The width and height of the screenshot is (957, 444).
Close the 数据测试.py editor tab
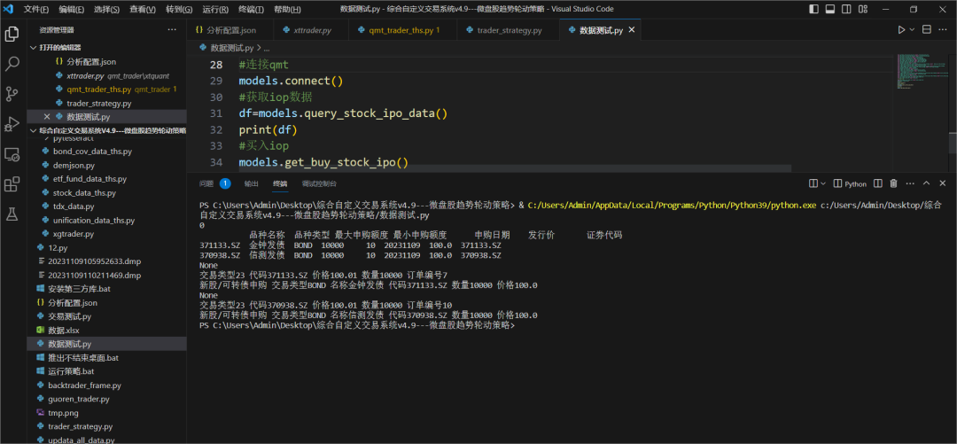(x=632, y=30)
